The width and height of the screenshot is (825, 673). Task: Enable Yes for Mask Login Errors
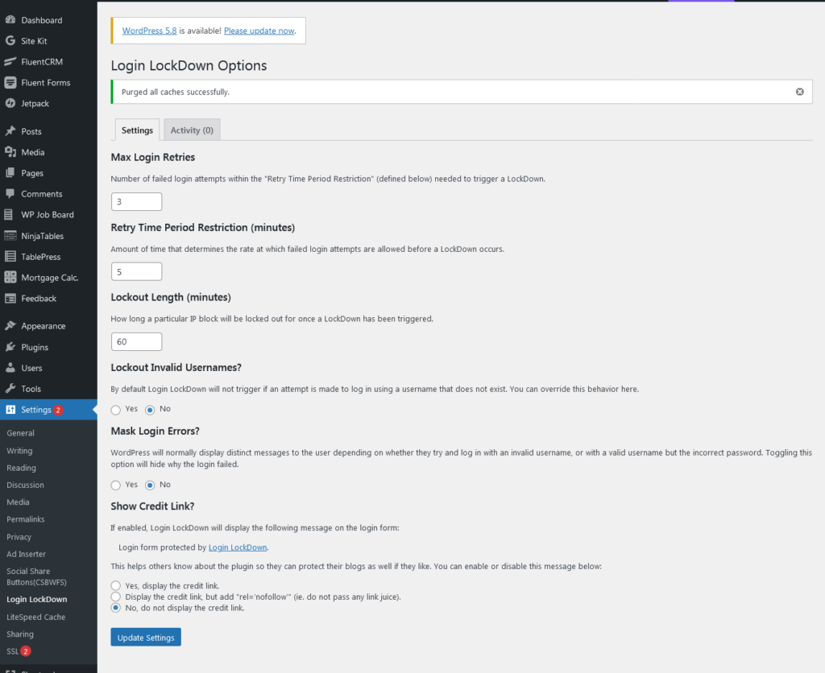click(x=115, y=485)
